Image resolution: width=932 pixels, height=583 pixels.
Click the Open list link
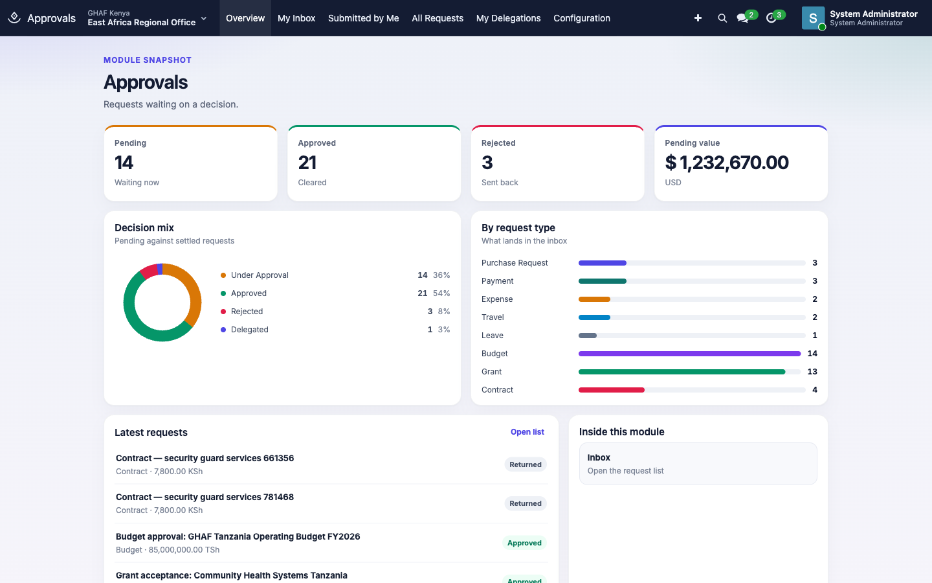pyautogui.click(x=527, y=432)
